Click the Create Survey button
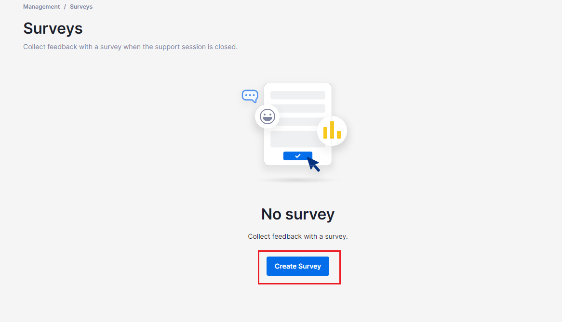This screenshot has width=562, height=322. tap(297, 266)
